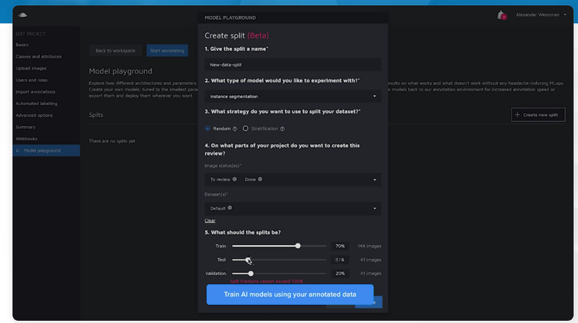
Task: Remove the To review status tag
Action: click(x=235, y=179)
